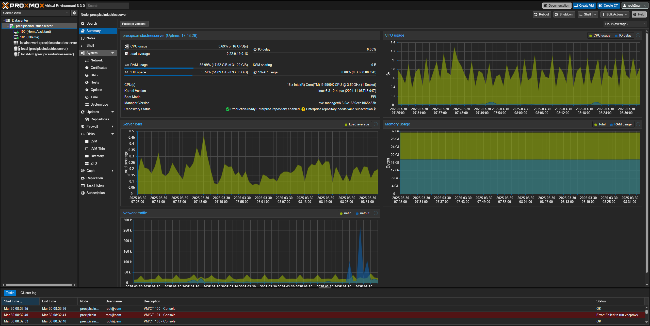Viewport: 650px width, 326px height.
Task: Toggle the Total memory legend series
Action: (600, 124)
